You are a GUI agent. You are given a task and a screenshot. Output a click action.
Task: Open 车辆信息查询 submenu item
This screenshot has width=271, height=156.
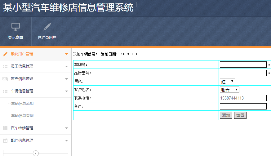click(22, 116)
